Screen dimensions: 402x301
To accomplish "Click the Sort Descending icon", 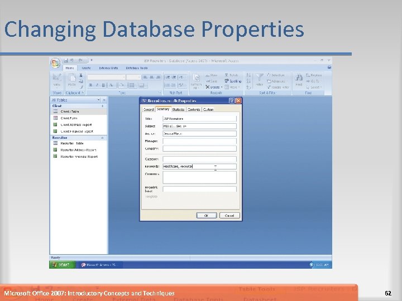I will [x=248, y=81].
